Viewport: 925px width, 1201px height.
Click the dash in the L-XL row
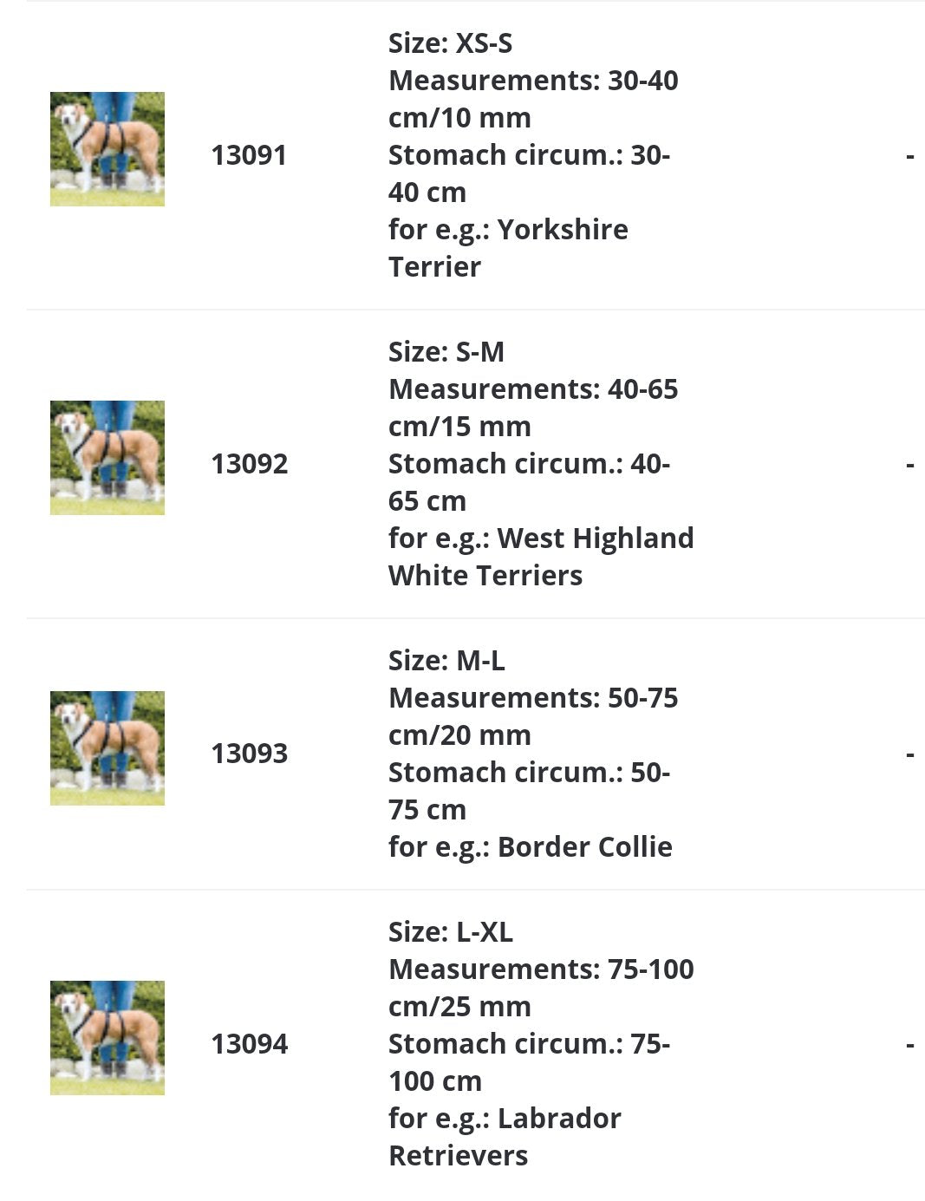(909, 1046)
